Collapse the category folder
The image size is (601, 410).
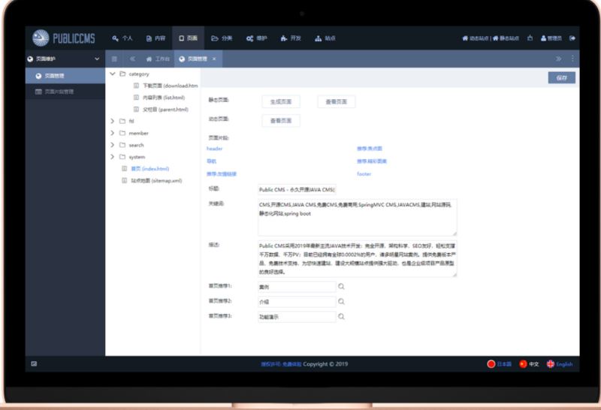click(x=112, y=74)
